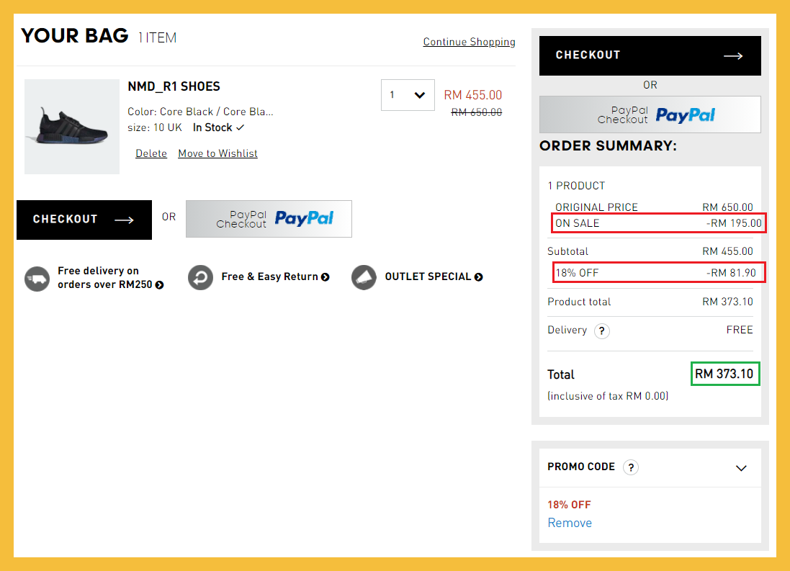
Task: Collapse the Promo Code section chevron
Action: [x=741, y=468]
